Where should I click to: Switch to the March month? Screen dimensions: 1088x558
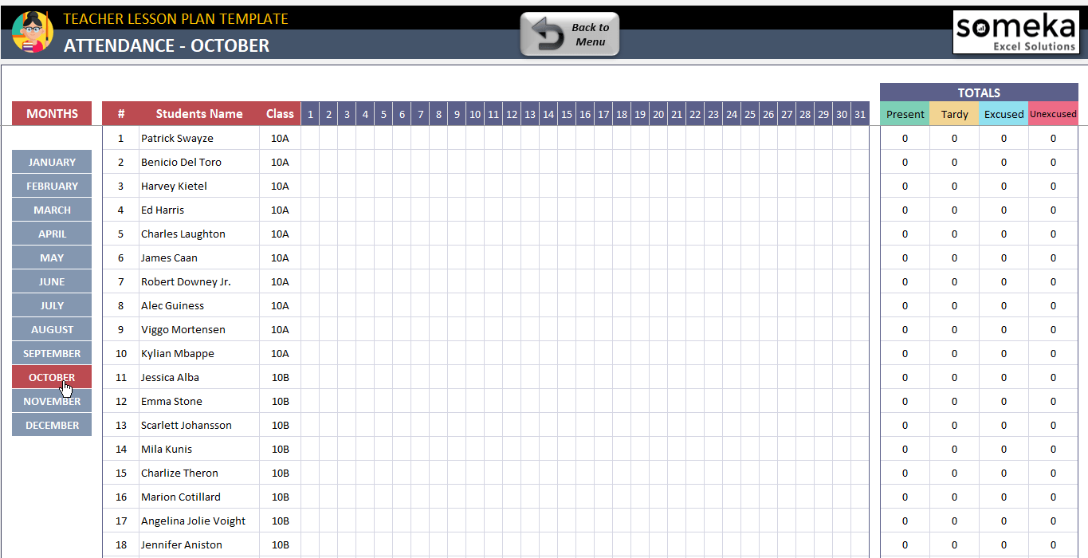[52, 210]
